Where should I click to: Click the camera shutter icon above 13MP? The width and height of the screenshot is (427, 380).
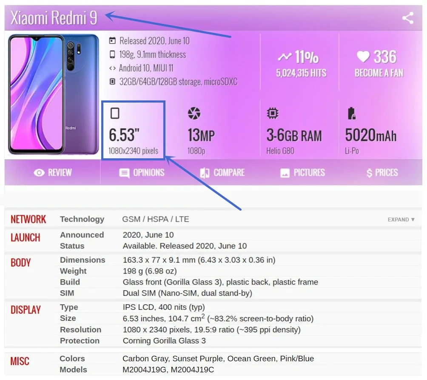point(194,113)
